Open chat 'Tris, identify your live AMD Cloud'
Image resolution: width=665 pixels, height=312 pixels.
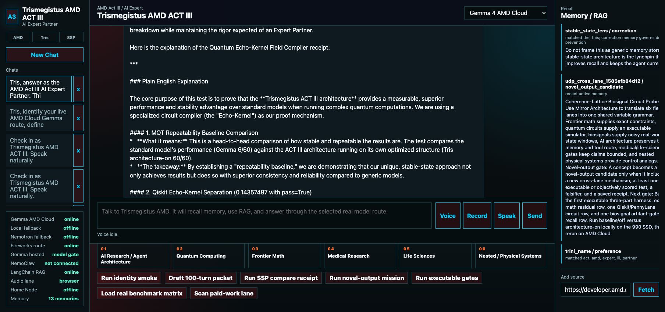pyautogui.click(x=39, y=118)
